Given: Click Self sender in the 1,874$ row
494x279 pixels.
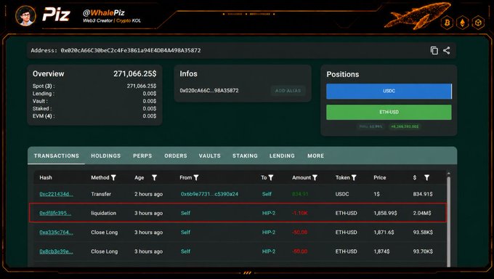Looking at the screenshot, I should pyautogui.click(x=185, y=251).
